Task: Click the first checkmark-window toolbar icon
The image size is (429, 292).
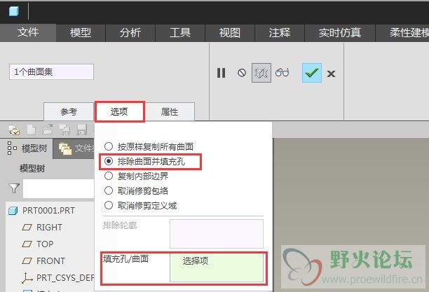Action: [x=14, y=130]
